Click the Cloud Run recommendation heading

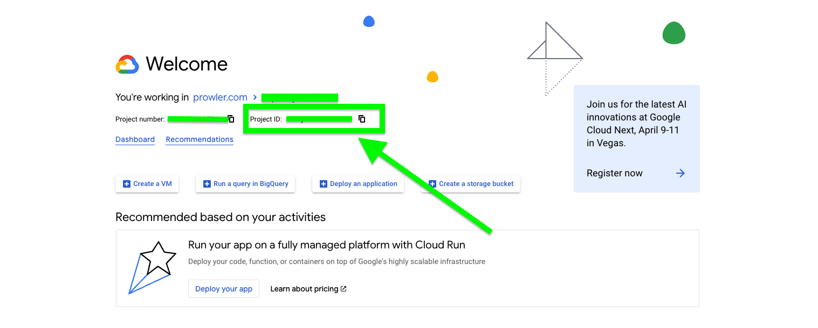(327, 245)
